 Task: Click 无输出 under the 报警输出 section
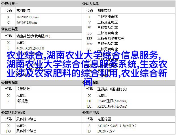pos(21,95)
